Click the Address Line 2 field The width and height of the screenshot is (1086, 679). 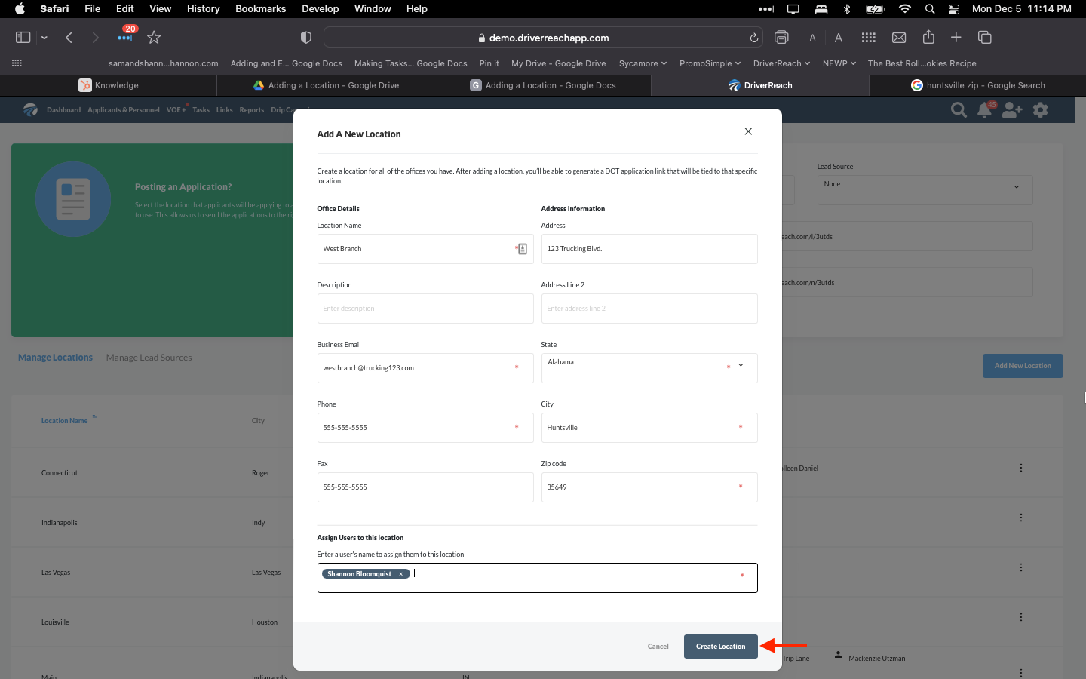tap(649, 309)
